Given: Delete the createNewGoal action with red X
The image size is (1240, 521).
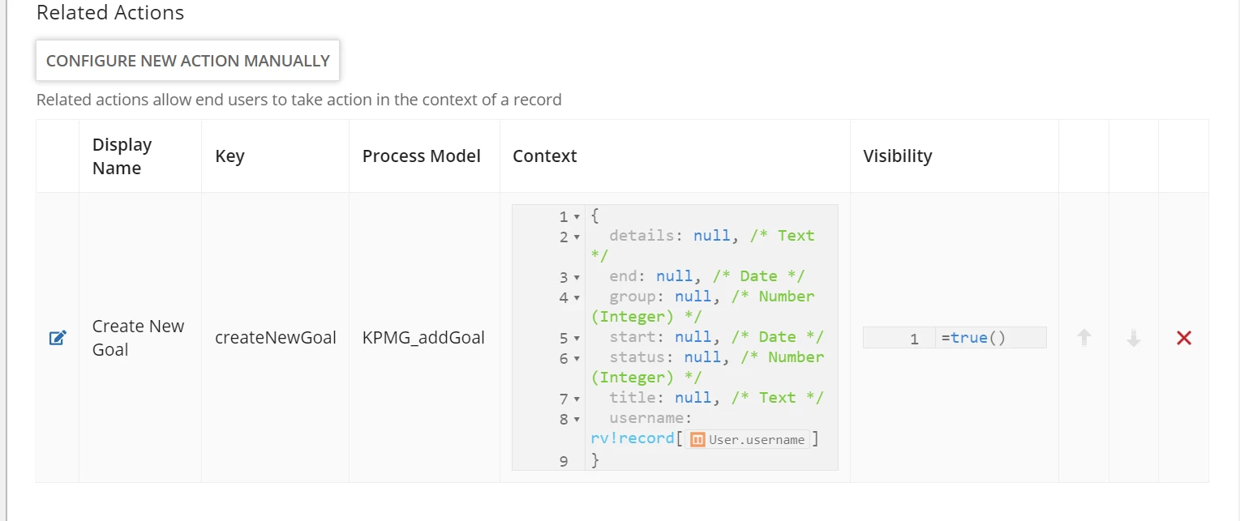Looking at the screenshot, I should (x=1183, y=338).
